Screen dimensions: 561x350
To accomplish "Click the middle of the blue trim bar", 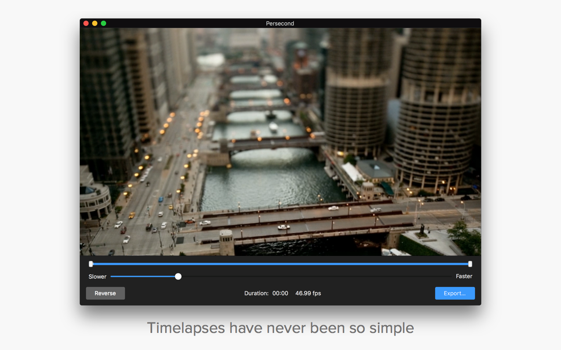I will coord(280,264).
